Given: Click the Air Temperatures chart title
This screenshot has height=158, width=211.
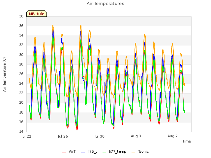Looking at the screenshot, I should pyautogui.click(x=105, y=4).
